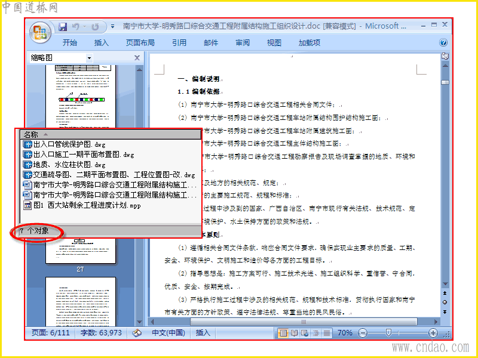Viewport: 478px width, 358px height.
Task: Open the 审阅 ribbon tab
Action: (243, 42)
